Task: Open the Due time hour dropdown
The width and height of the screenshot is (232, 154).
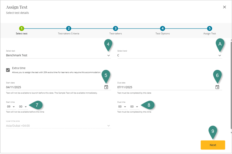Action: coord(122,107)
